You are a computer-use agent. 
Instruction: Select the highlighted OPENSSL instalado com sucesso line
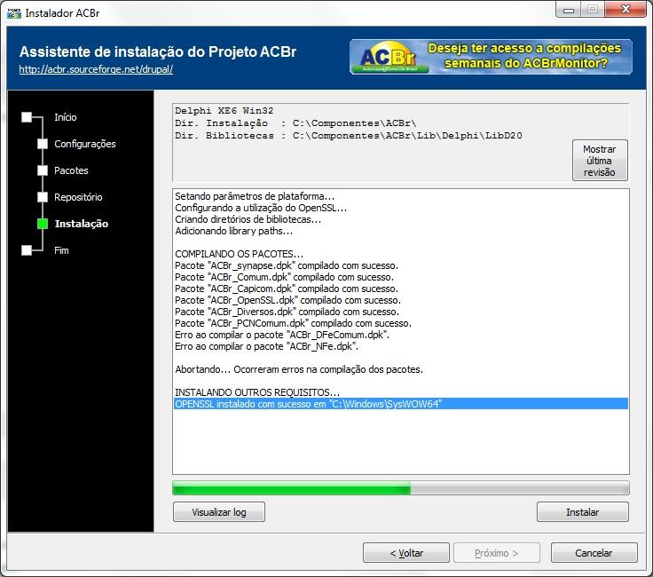tap(401, 404)
